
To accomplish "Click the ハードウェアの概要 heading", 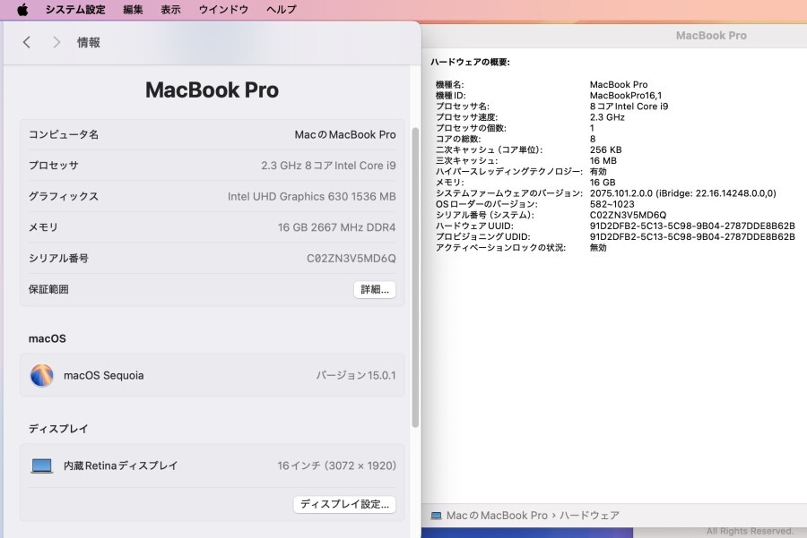I will click(x=470, y=62).
